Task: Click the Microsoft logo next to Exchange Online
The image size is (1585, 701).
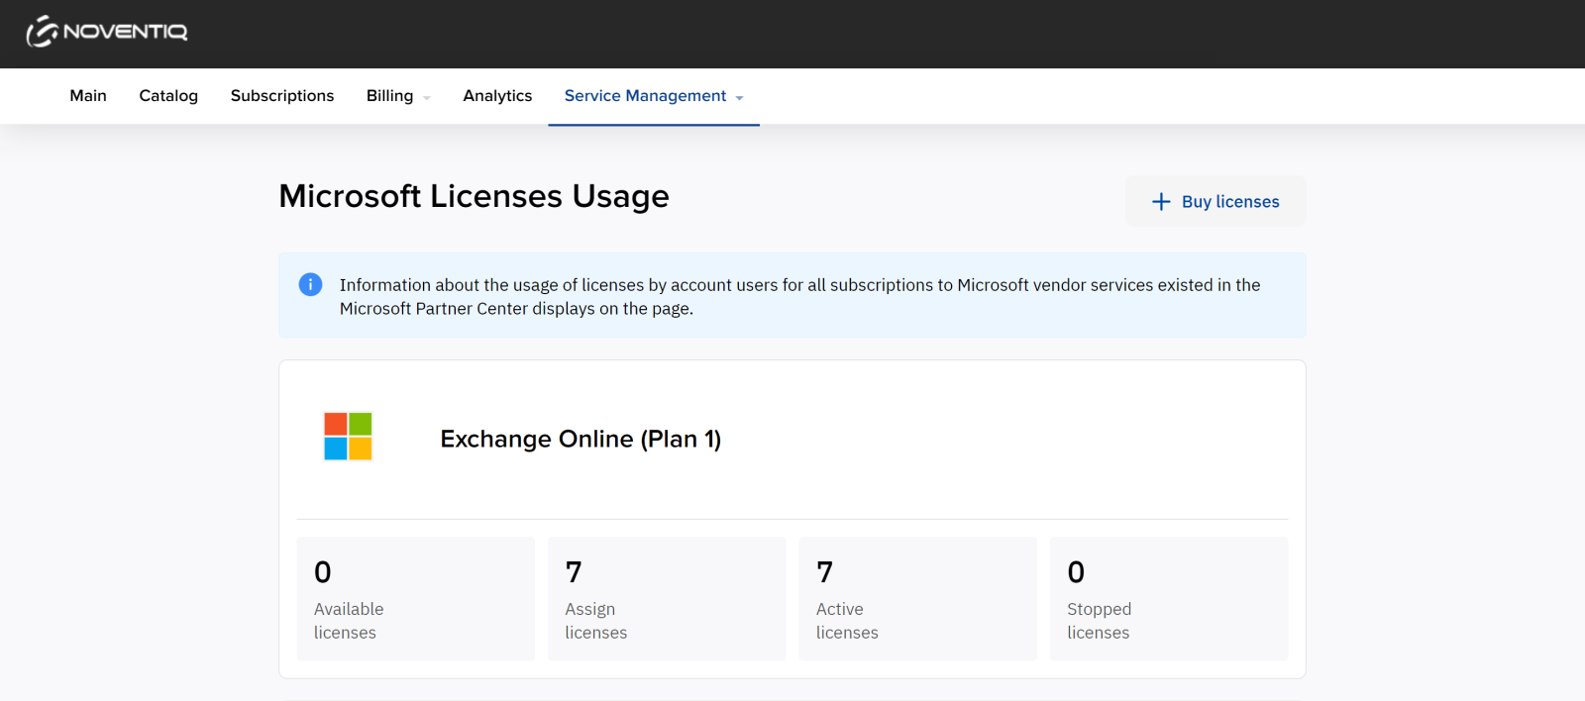Action: (348, 437)
